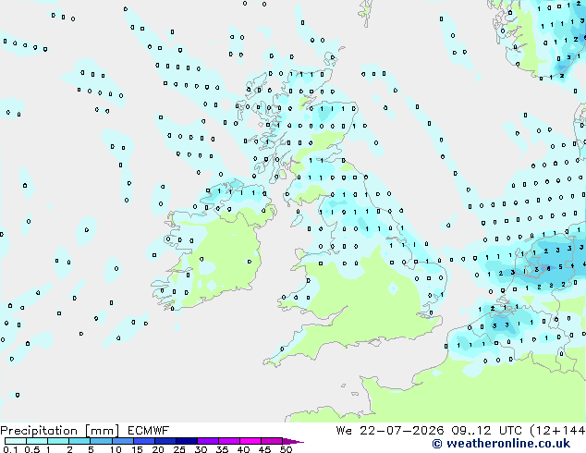Click the We 22-07-2026 date label
Image resolution: width=586 pixels, height=453 pixels.
click(390, 431)
